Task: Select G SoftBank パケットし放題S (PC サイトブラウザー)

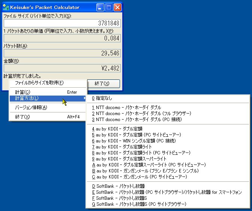Action: click(x=168, y=204)
